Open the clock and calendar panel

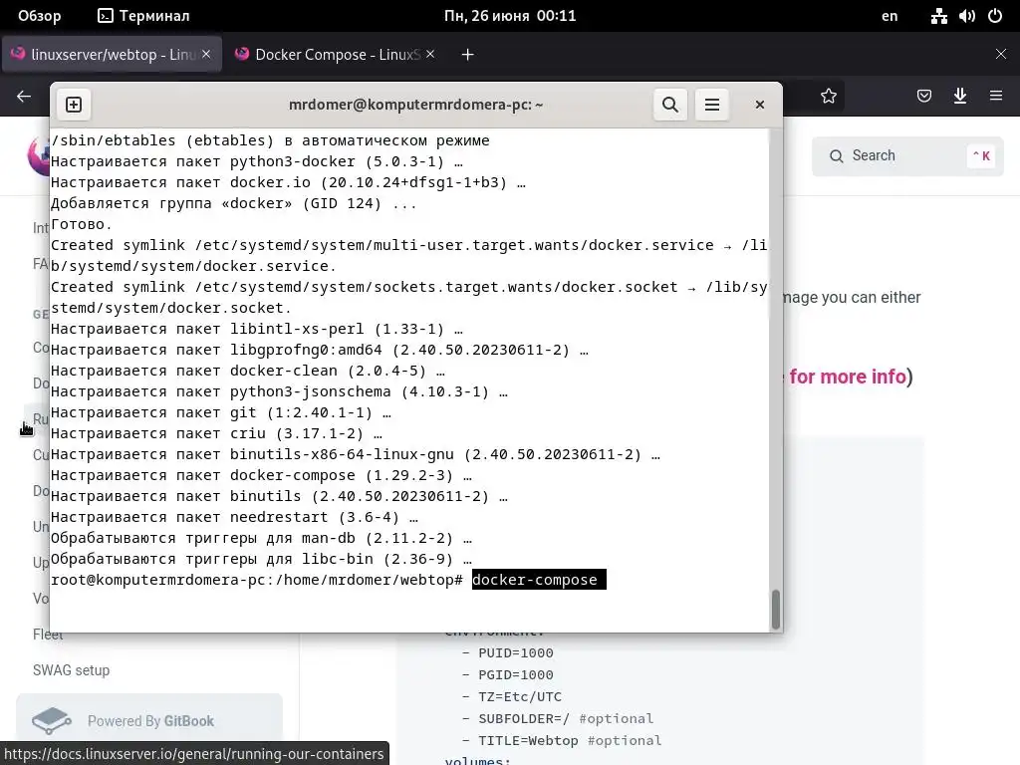click(510, 16)
